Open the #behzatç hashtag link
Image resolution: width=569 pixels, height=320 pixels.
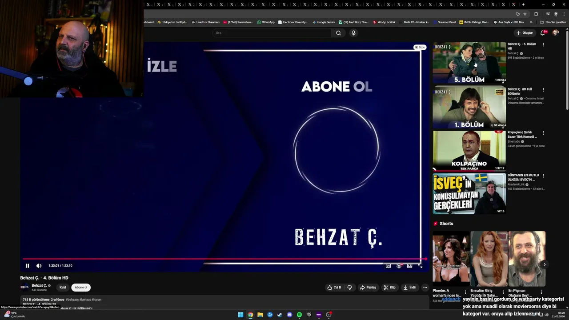[x=72, y=300]
